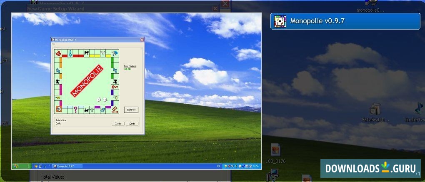Click the Monopolie title bar icon in game window

[x=53, y=40]
